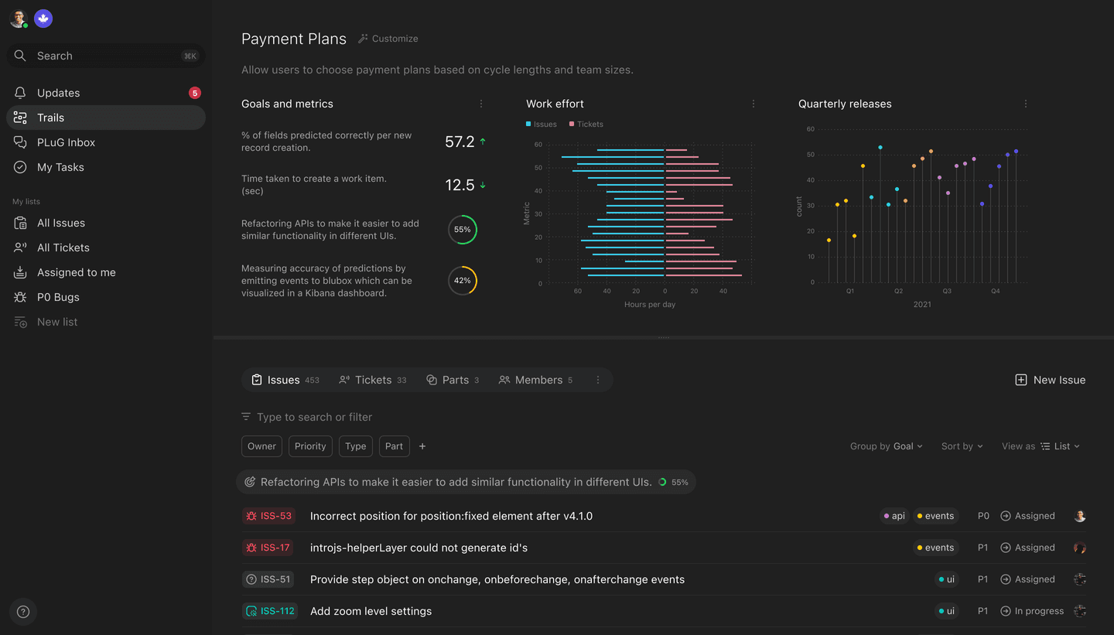Open help via question mark icon
This screenshot has height=635, width=1114.
point(23,612)
